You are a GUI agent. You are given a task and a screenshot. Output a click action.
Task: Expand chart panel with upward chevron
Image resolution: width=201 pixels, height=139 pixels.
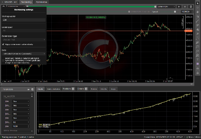click(x=170, y=78)
